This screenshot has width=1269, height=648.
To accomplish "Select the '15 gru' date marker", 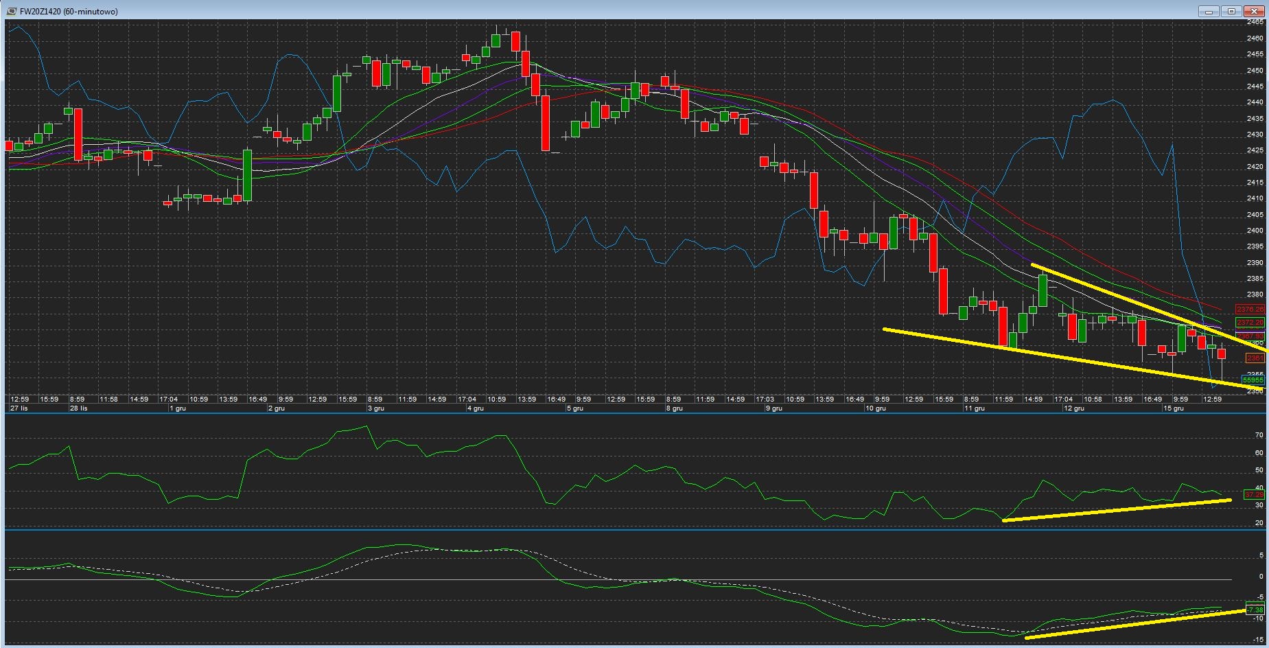I will click(x=1173, y=408).
